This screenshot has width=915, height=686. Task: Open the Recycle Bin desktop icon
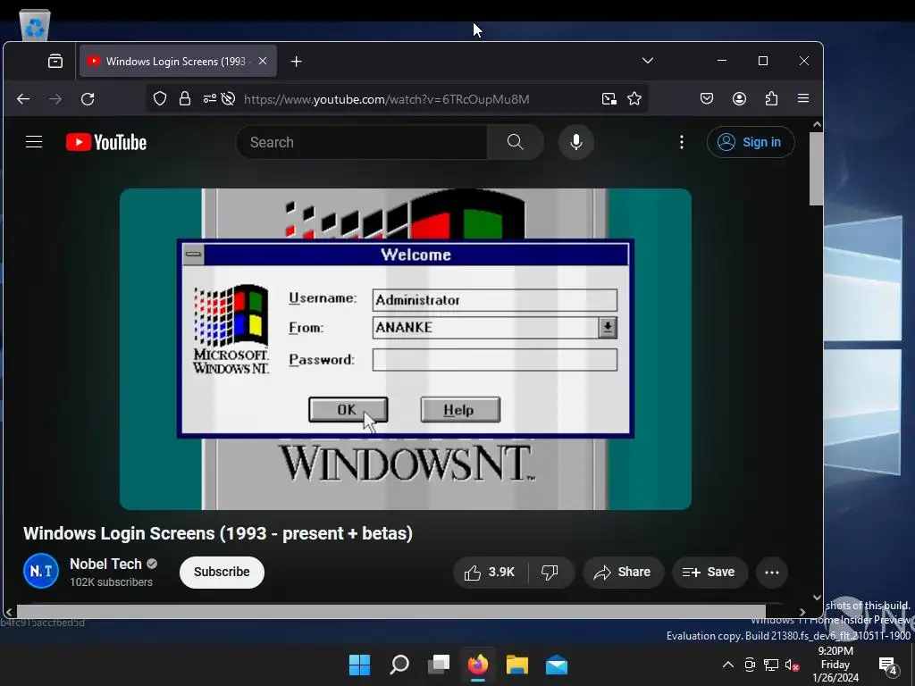click(35, 26)
